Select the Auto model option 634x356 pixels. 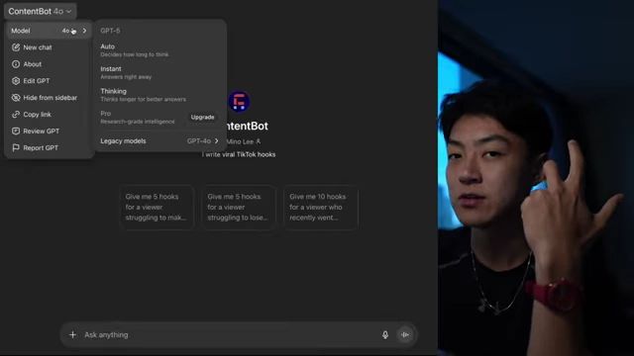click(159, 50)
